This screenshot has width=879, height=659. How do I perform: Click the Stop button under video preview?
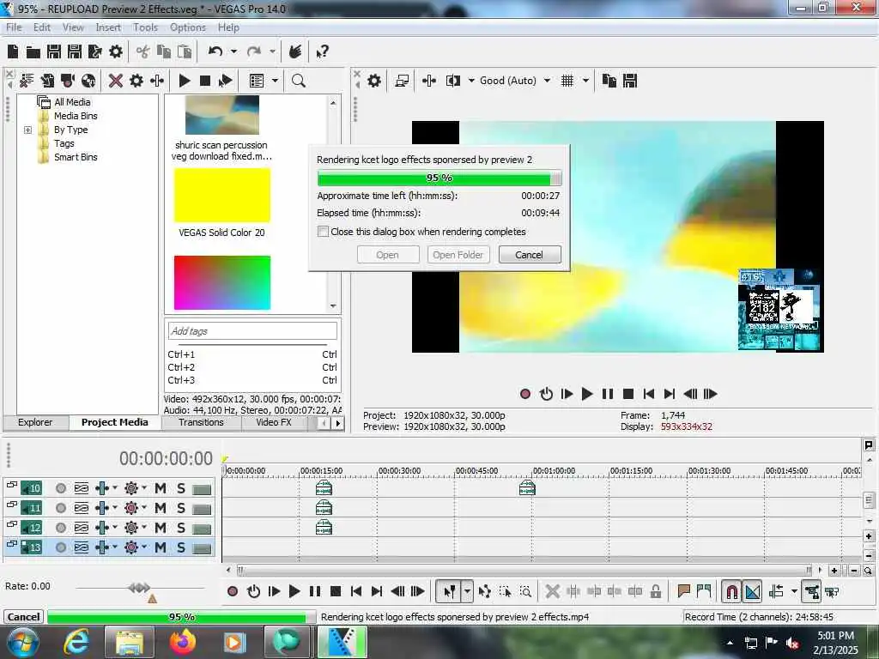point(628,394)
